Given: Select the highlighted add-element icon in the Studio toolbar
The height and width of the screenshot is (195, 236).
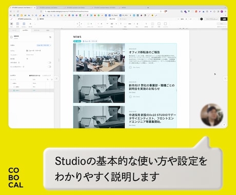Looking at the screenshot, I should [12, 24].
